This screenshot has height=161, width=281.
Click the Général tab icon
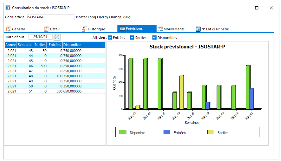tap(9, 29)
